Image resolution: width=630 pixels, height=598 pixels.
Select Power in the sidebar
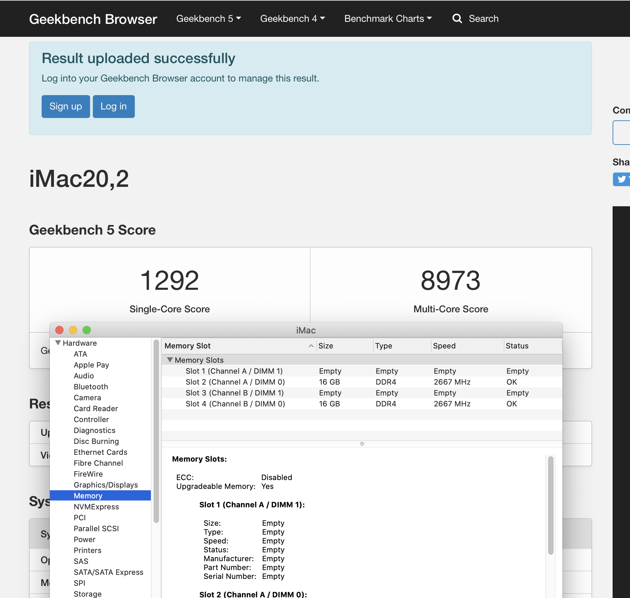[x=85, y=539]
